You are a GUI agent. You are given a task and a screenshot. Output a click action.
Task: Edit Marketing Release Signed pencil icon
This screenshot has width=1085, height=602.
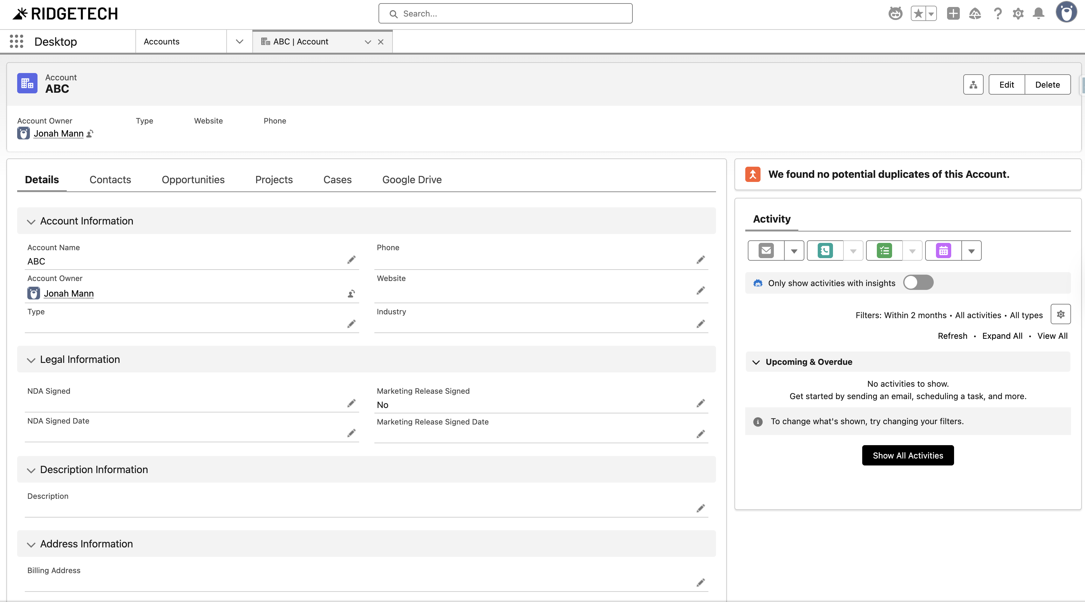point(700,403)
